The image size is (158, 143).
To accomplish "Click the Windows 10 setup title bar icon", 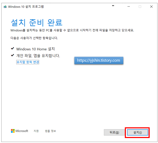I will coord(5,7).
